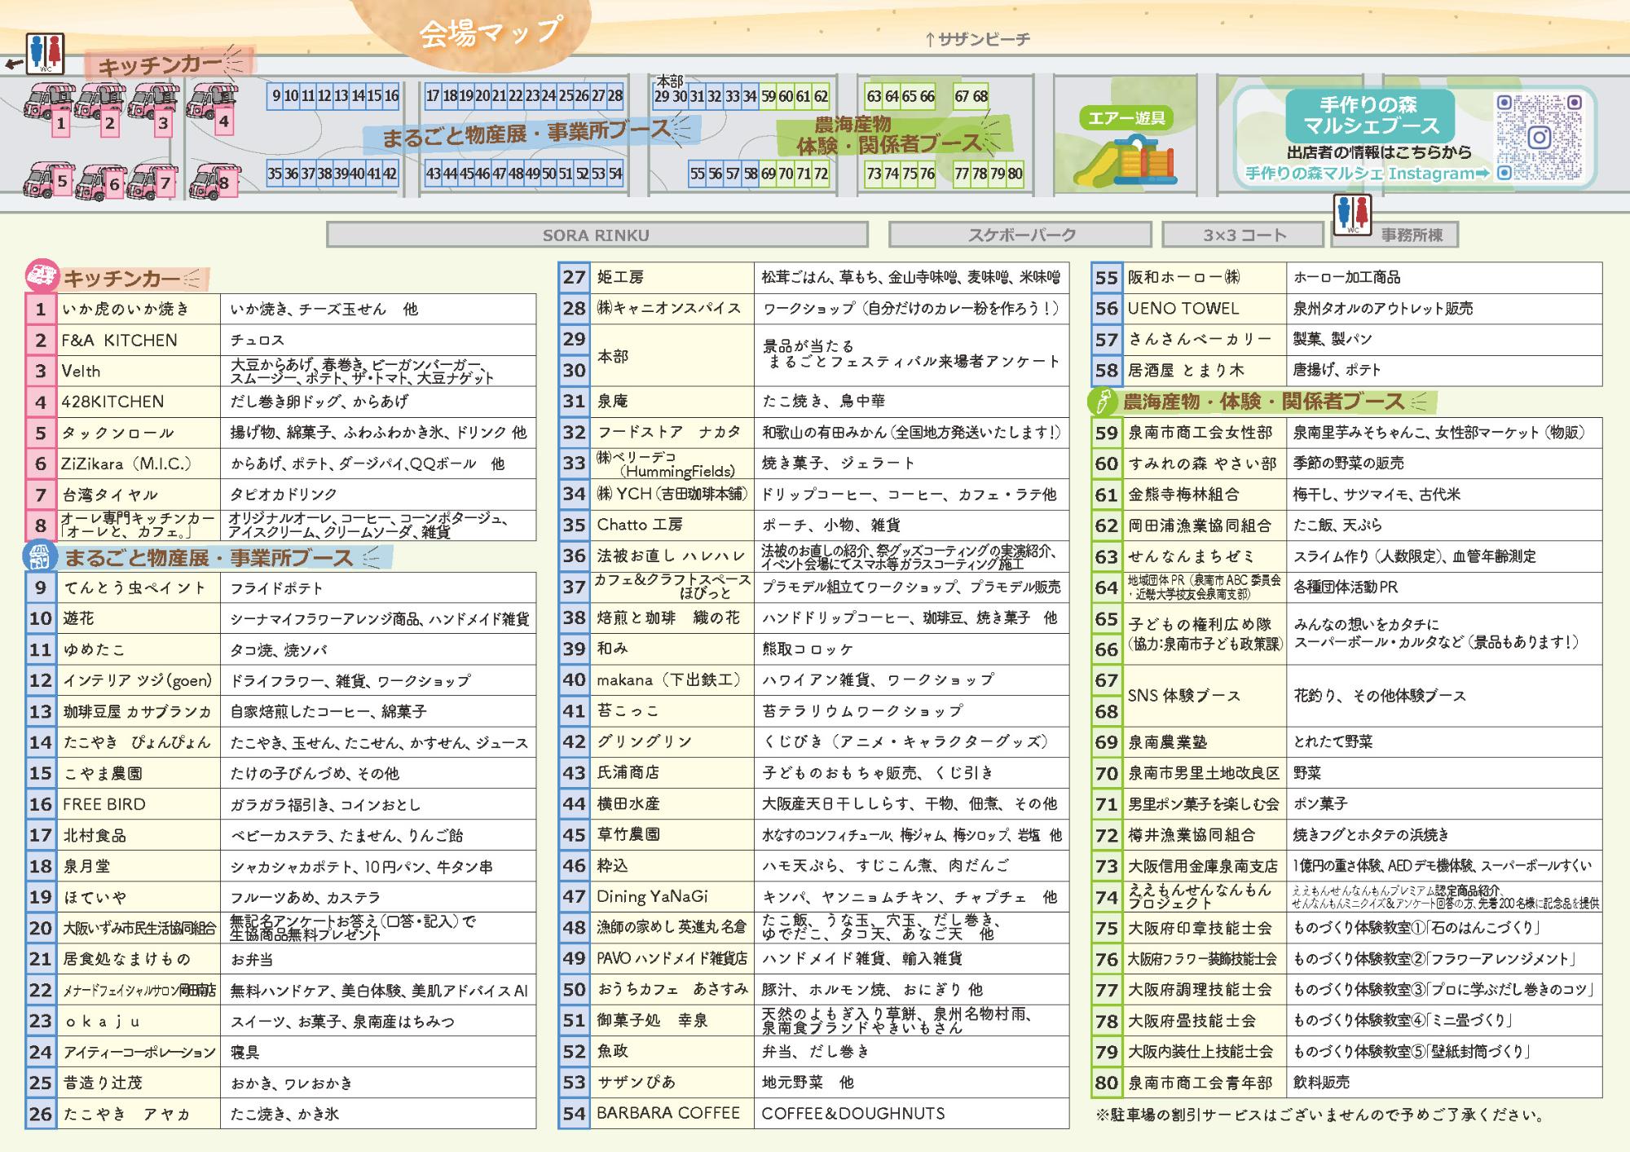Click the 阪和ホーロー㈱ entry

[x=1183, y=277]
